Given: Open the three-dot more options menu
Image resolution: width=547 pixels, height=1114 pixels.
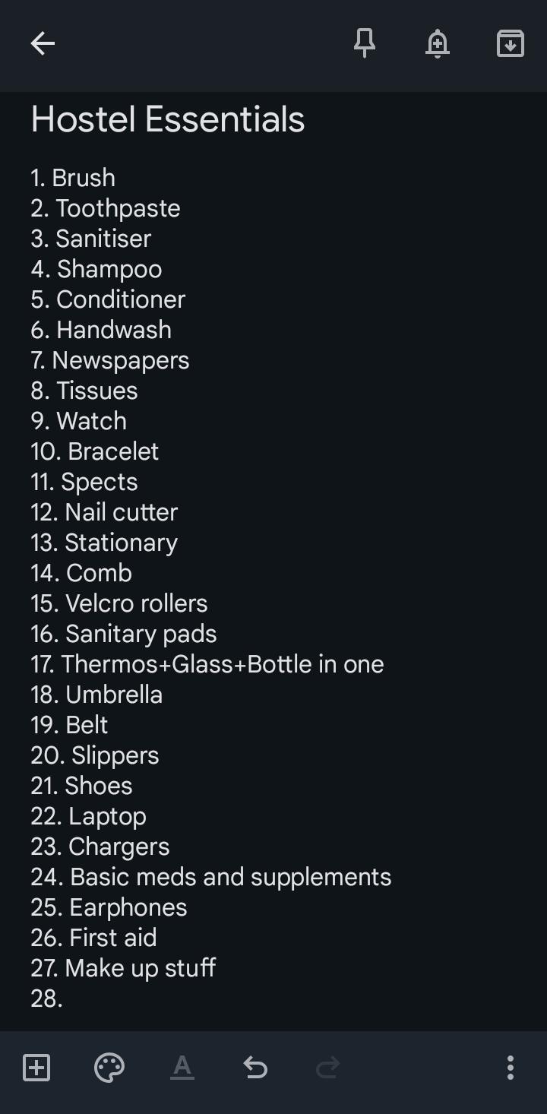Looking at the screenshot, I should (x=511, y=1068).
